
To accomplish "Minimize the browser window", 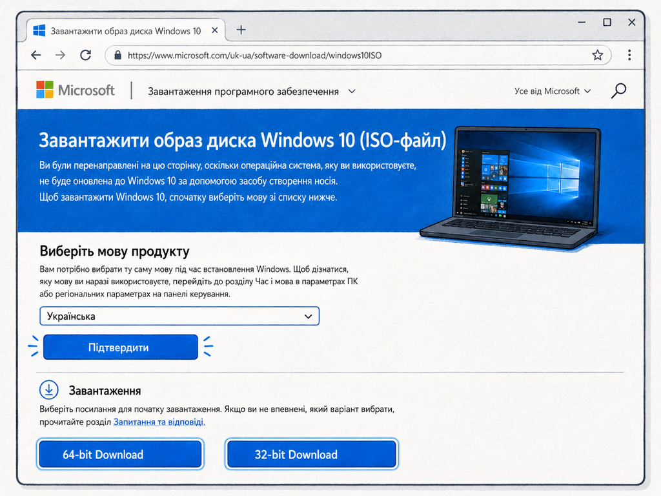I will click(582, 22).
